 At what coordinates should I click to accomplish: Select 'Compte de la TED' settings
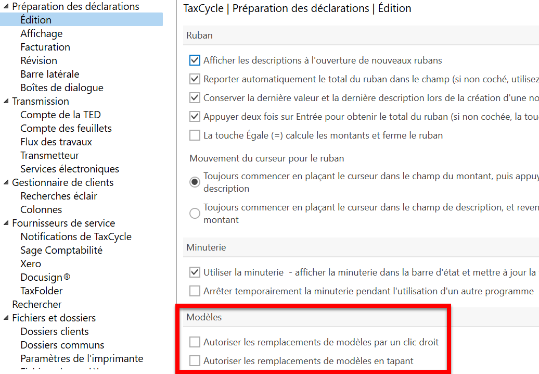point(60,115)
